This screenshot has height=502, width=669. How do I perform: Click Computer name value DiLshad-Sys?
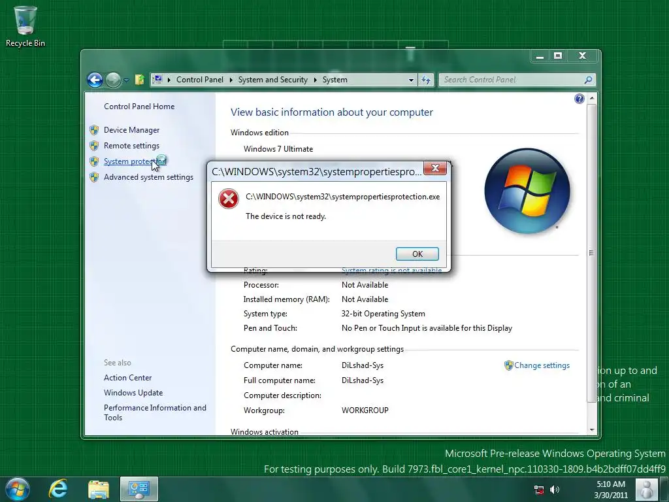(x=362, y=365)
